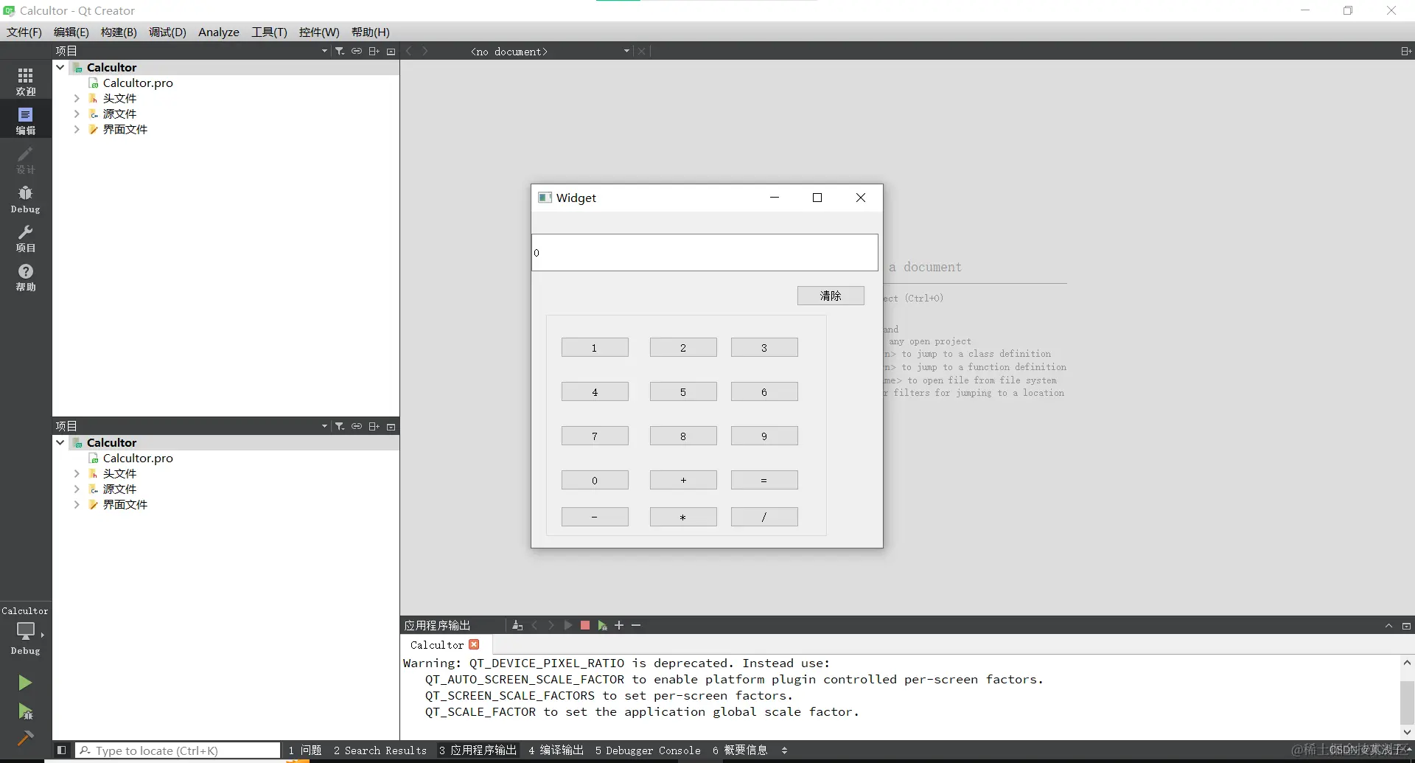Open the 帮助(H) menu
Image resolution: width=1415 pixels, height=763 pixels.
click(x=370, y=32)
